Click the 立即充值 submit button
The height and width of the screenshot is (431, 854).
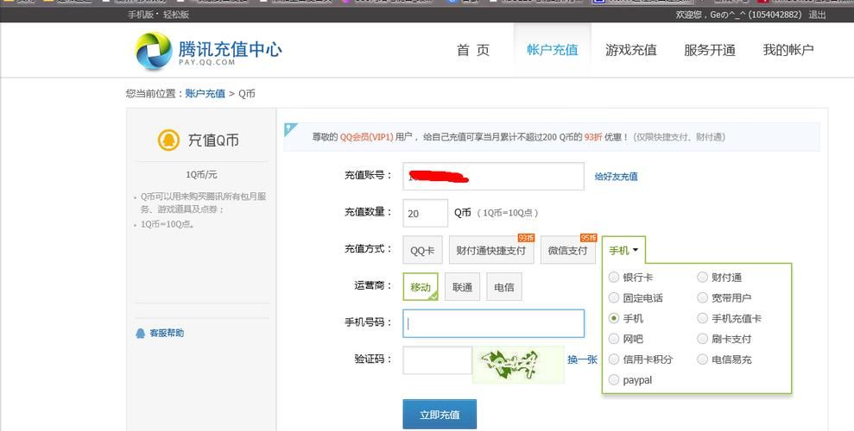pyautogui.click(x=440, y=415)
